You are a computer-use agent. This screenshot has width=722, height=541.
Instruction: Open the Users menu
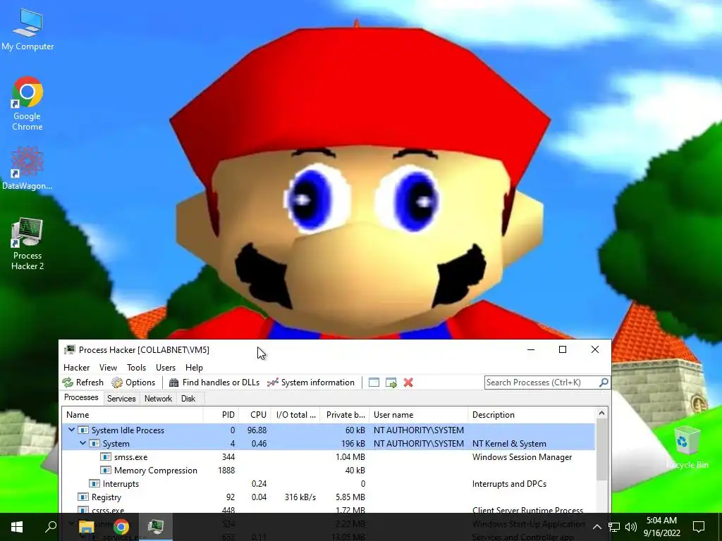point(165,368)
